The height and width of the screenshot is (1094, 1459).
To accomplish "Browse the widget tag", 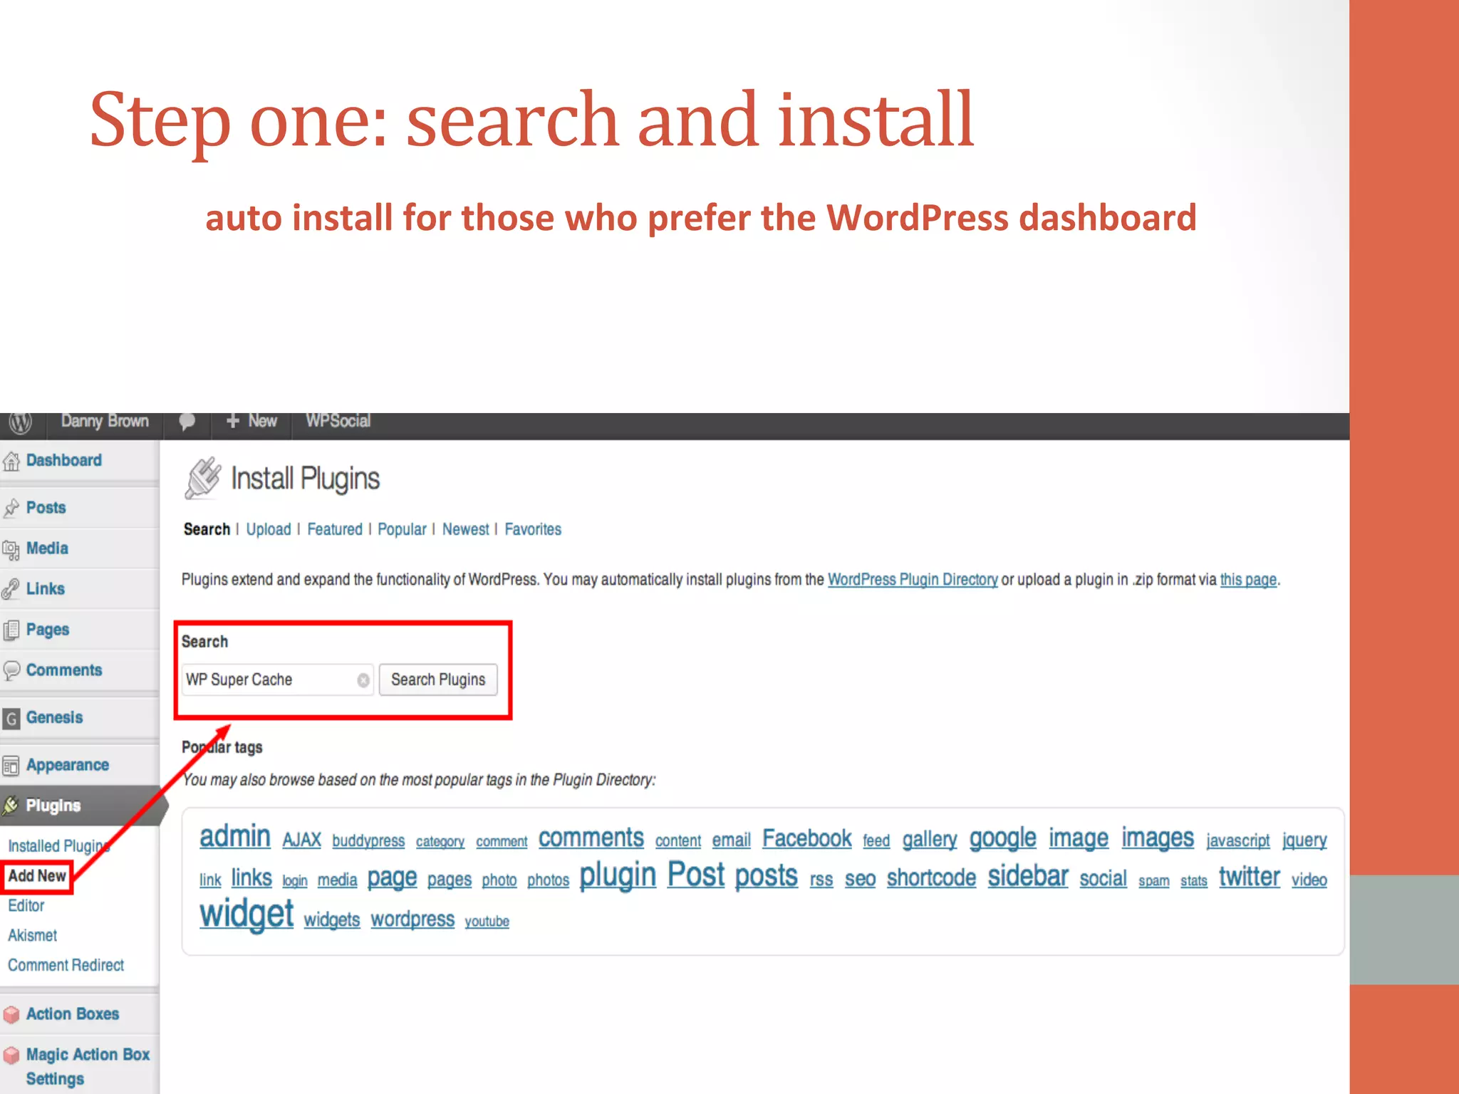I will [x=246, y=915].
